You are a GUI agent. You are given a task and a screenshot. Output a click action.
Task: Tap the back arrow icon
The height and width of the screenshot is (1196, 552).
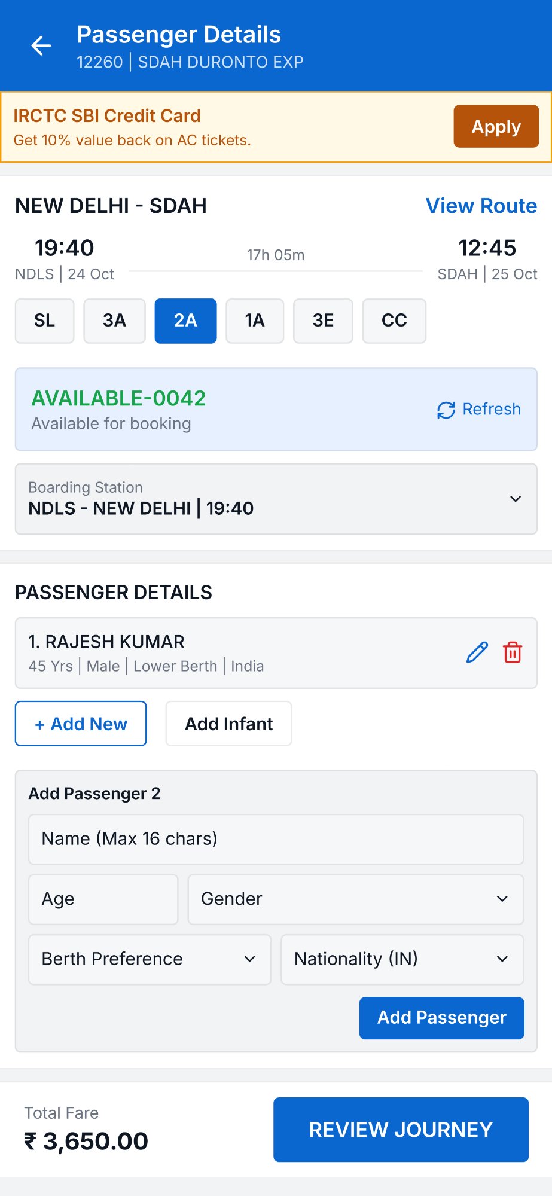click(x=41, y=45)
